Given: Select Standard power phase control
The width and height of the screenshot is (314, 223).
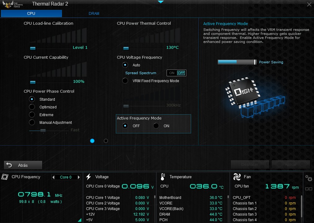Looking at the screenshot, I should pos(32,99).
